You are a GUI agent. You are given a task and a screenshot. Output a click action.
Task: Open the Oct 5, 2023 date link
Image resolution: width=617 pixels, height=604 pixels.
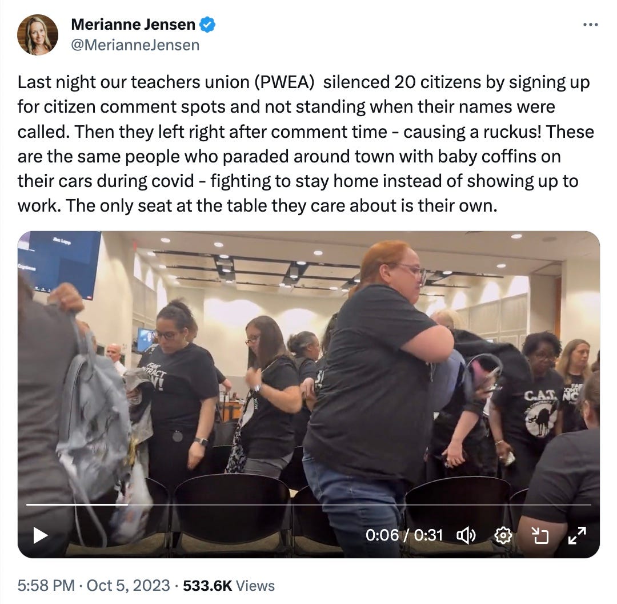tap(129, 586)
